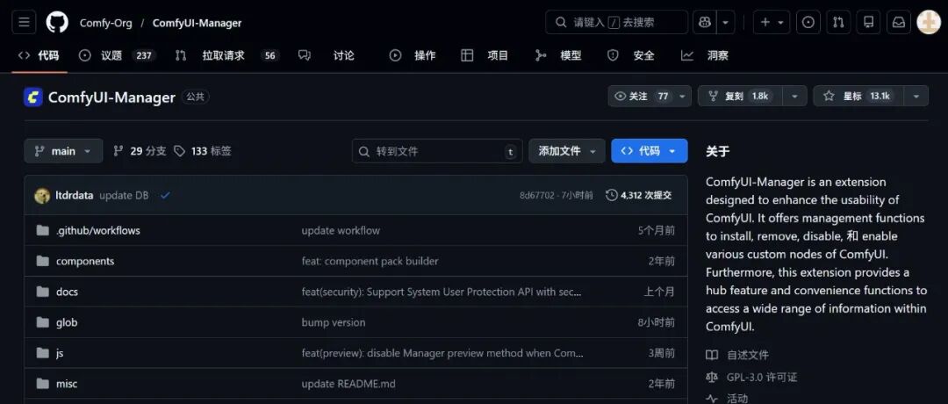Switch to the 操作 tab
Image resolution: width=948 pixels, height=404 pixels.
[x=413, y=55]
